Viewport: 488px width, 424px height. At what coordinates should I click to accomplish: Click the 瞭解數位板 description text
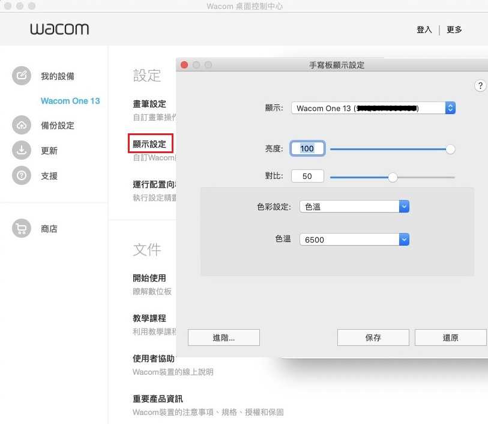coord(152,291)
